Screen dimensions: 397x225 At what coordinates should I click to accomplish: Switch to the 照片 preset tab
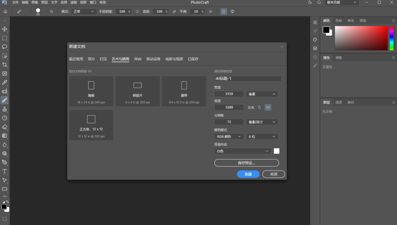91,59
